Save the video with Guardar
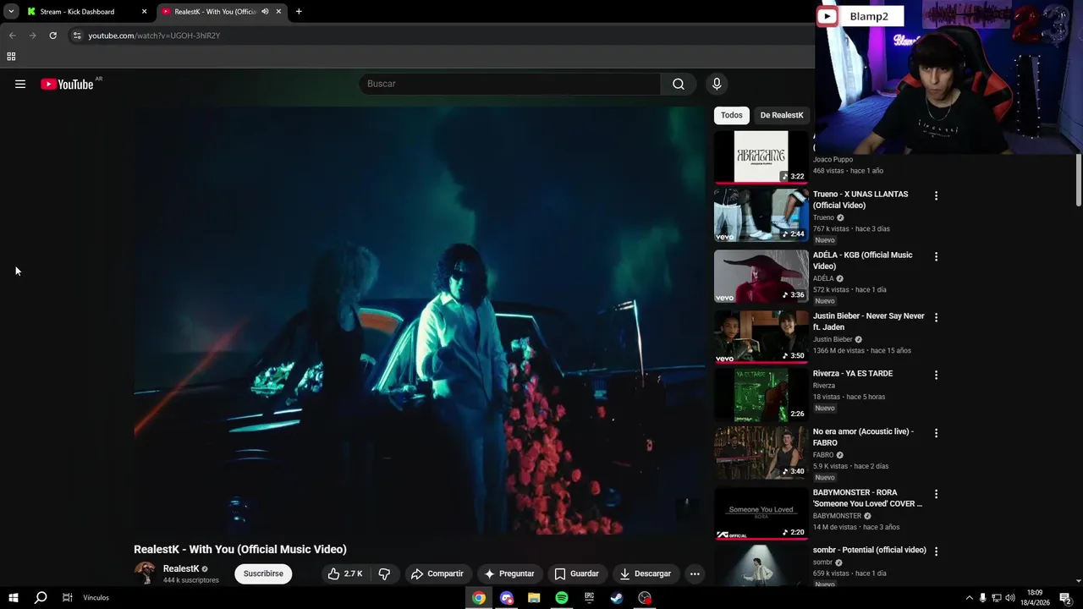The width and height of the screenshot is (1083, 609). 576,573
